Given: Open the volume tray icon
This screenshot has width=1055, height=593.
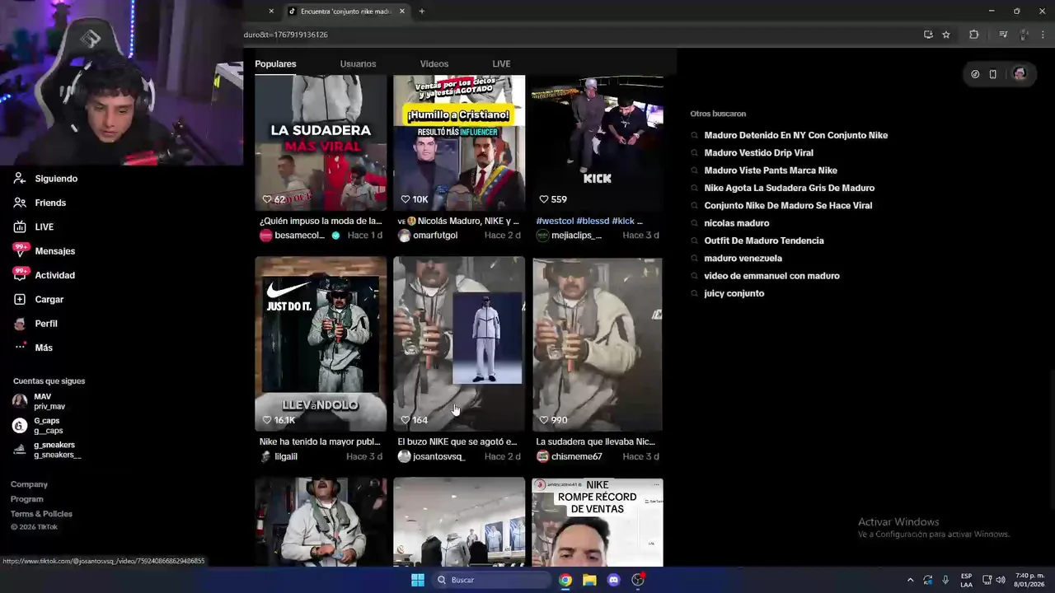Looking at the screenshot, I should click(x=1001, y=580).
